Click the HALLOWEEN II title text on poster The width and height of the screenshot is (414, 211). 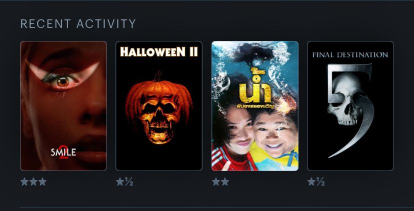[159, 52]
